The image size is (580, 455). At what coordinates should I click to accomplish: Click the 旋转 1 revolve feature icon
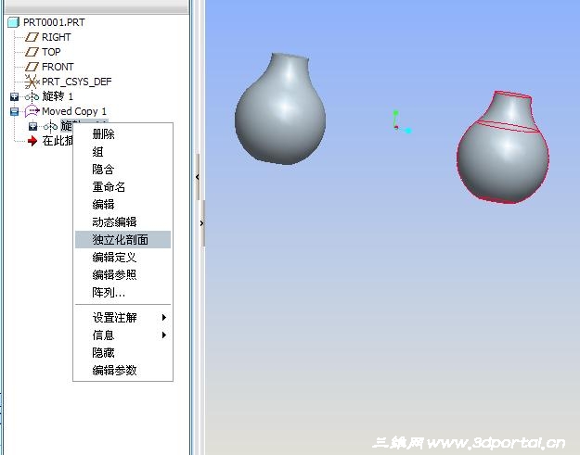[32, 96]
